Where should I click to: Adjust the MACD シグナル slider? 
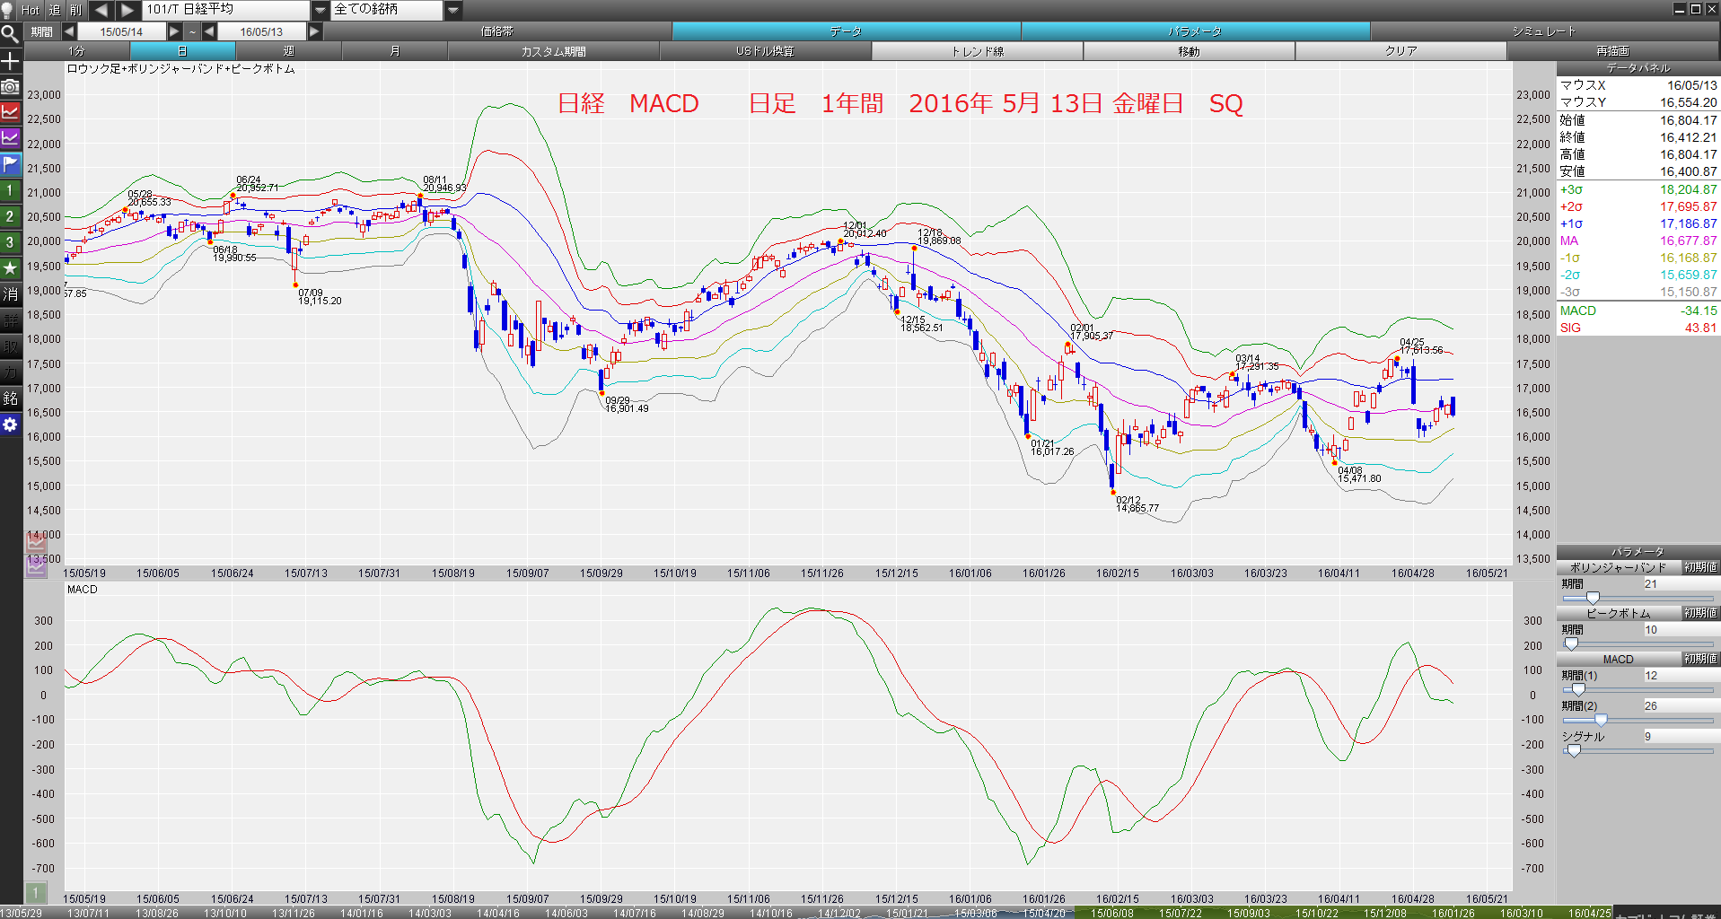tap(1573, 750)
